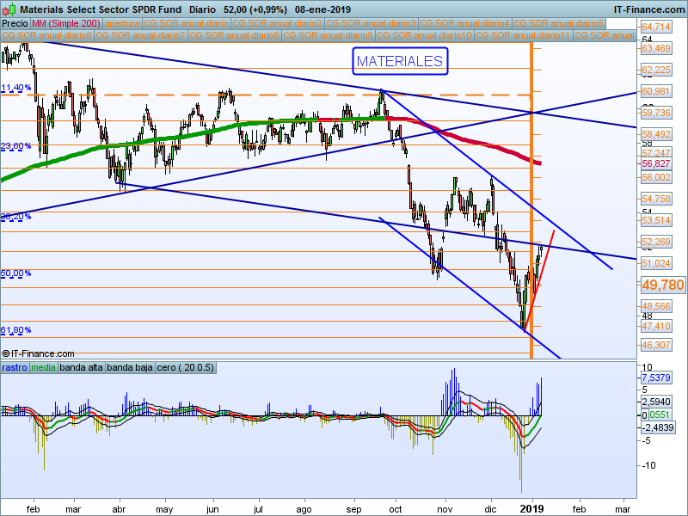
Task: Select the 50,00% Fibonacci level label
Action: pyautogui.click(x=15, y=273)
